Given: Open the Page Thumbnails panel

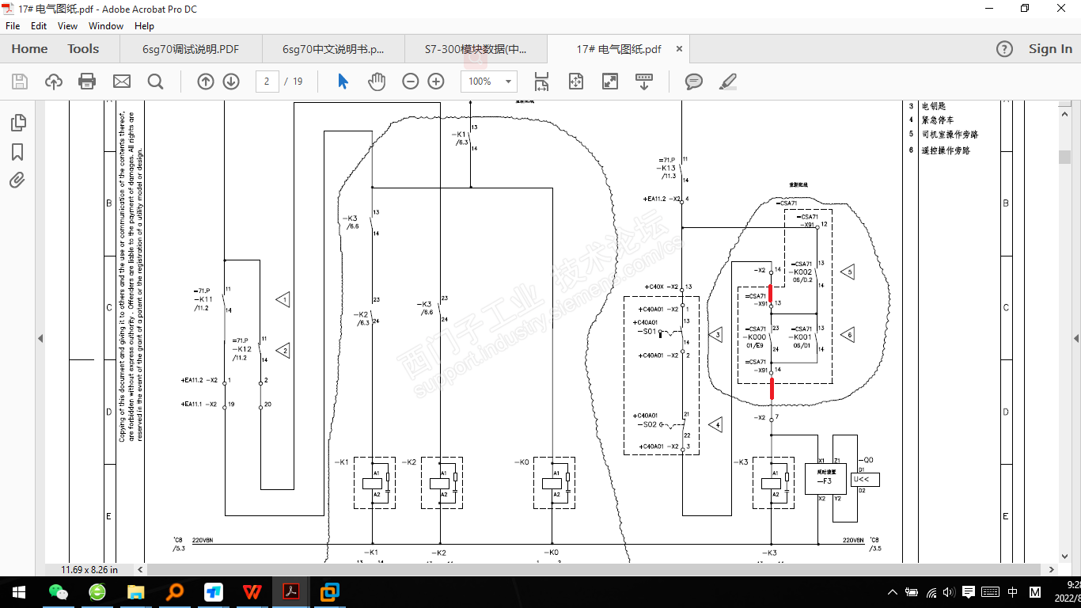Looking at the screenshot, I should (x=17, y=123).
